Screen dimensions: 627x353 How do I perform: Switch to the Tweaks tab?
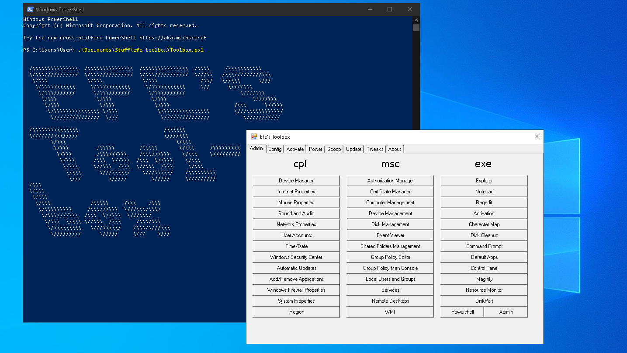[x=375, y=149]
